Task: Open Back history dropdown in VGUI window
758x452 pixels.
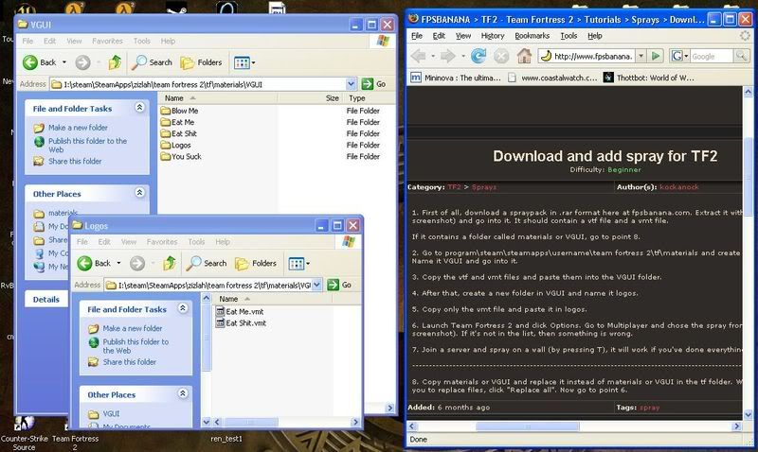Action: point(64,62)
